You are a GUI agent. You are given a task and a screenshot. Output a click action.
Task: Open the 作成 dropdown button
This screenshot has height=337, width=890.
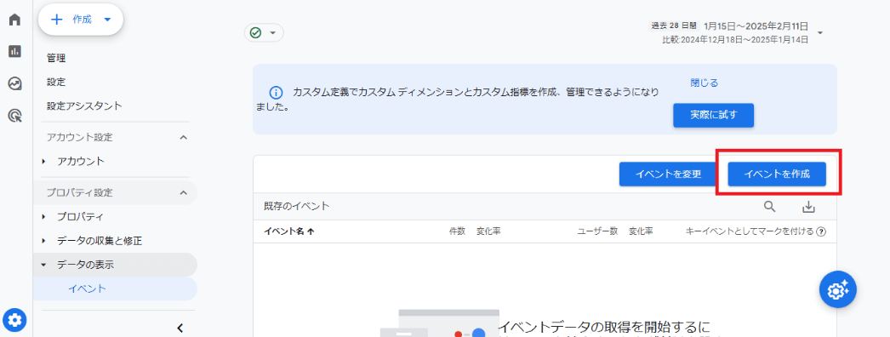tap(81, 20)
